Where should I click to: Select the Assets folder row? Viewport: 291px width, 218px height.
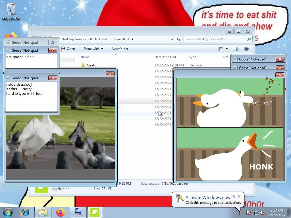(155, 65)
